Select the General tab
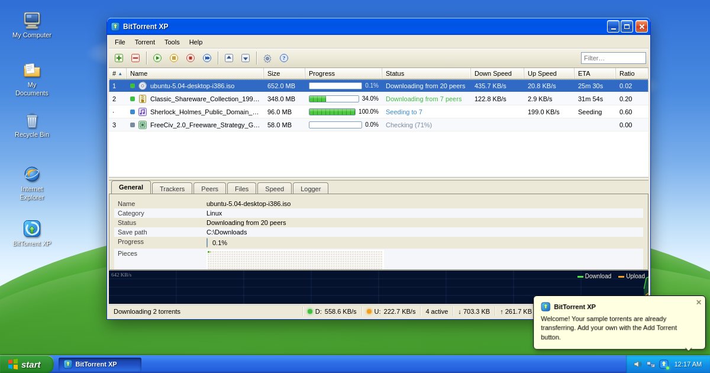Viewport: 710px width, 373px height. (x=131, y=187)
